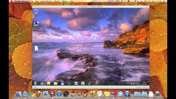Launch iTunes from the Dock
Screen dimensions: 176x99
coord(59,94)
